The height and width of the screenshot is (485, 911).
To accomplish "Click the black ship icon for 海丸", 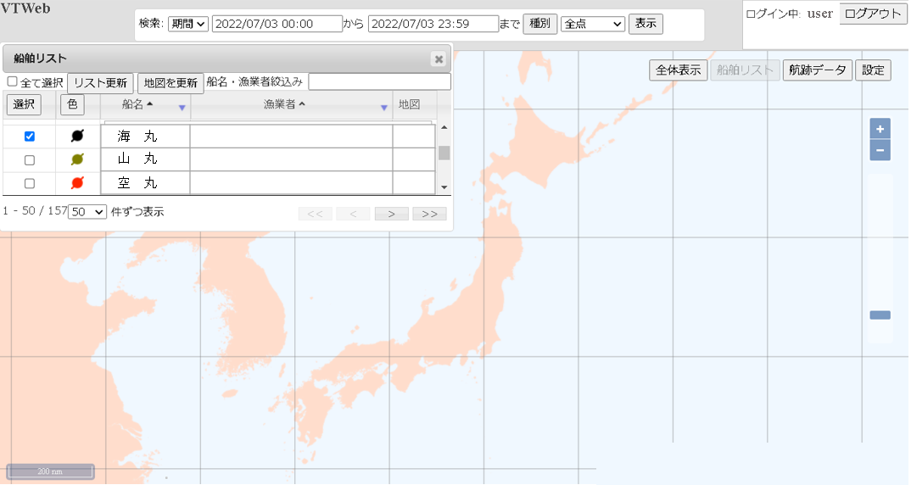I will [x=77, y=136].
